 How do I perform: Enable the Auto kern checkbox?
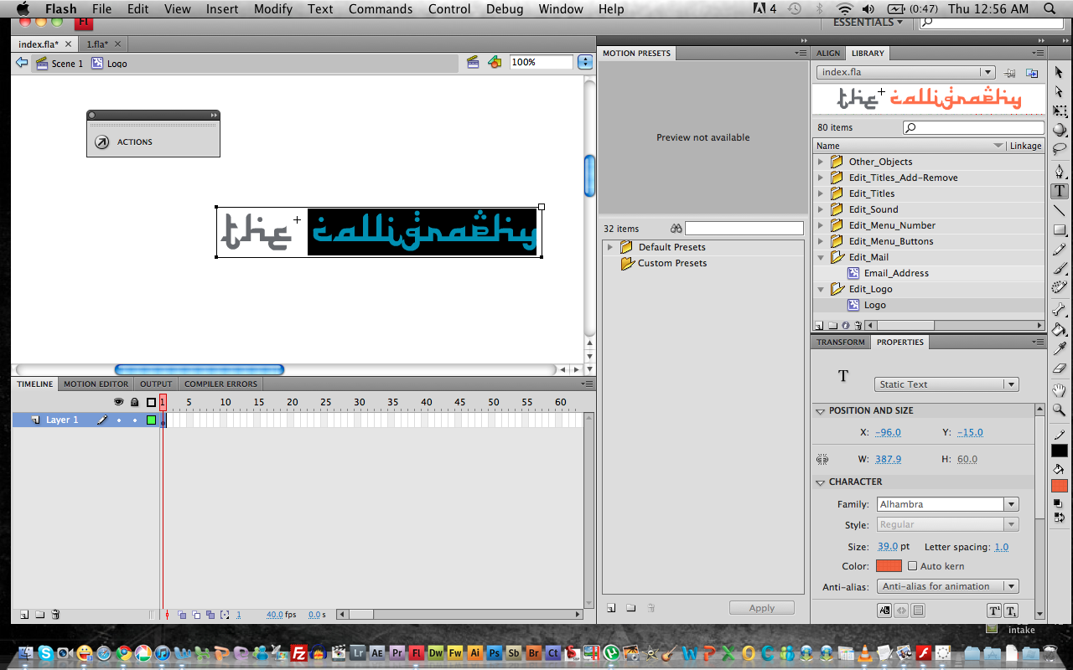tap(913, 565)
